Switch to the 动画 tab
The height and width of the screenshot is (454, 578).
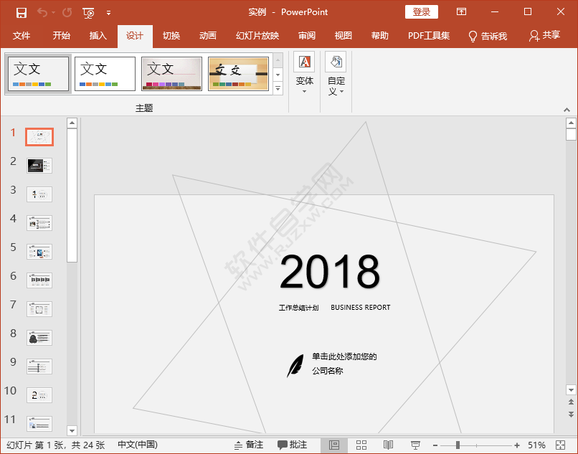click(208, 36)
